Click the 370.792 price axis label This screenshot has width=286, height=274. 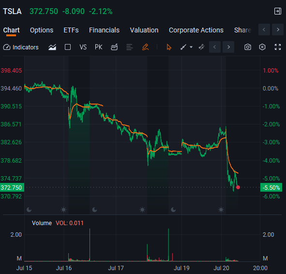click(11, 197)
